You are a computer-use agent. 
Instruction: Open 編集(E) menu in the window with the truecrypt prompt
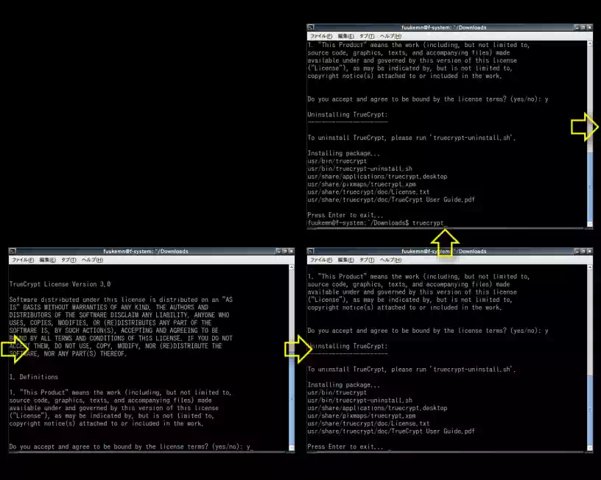pyautogui.click(x=345, y=36)
